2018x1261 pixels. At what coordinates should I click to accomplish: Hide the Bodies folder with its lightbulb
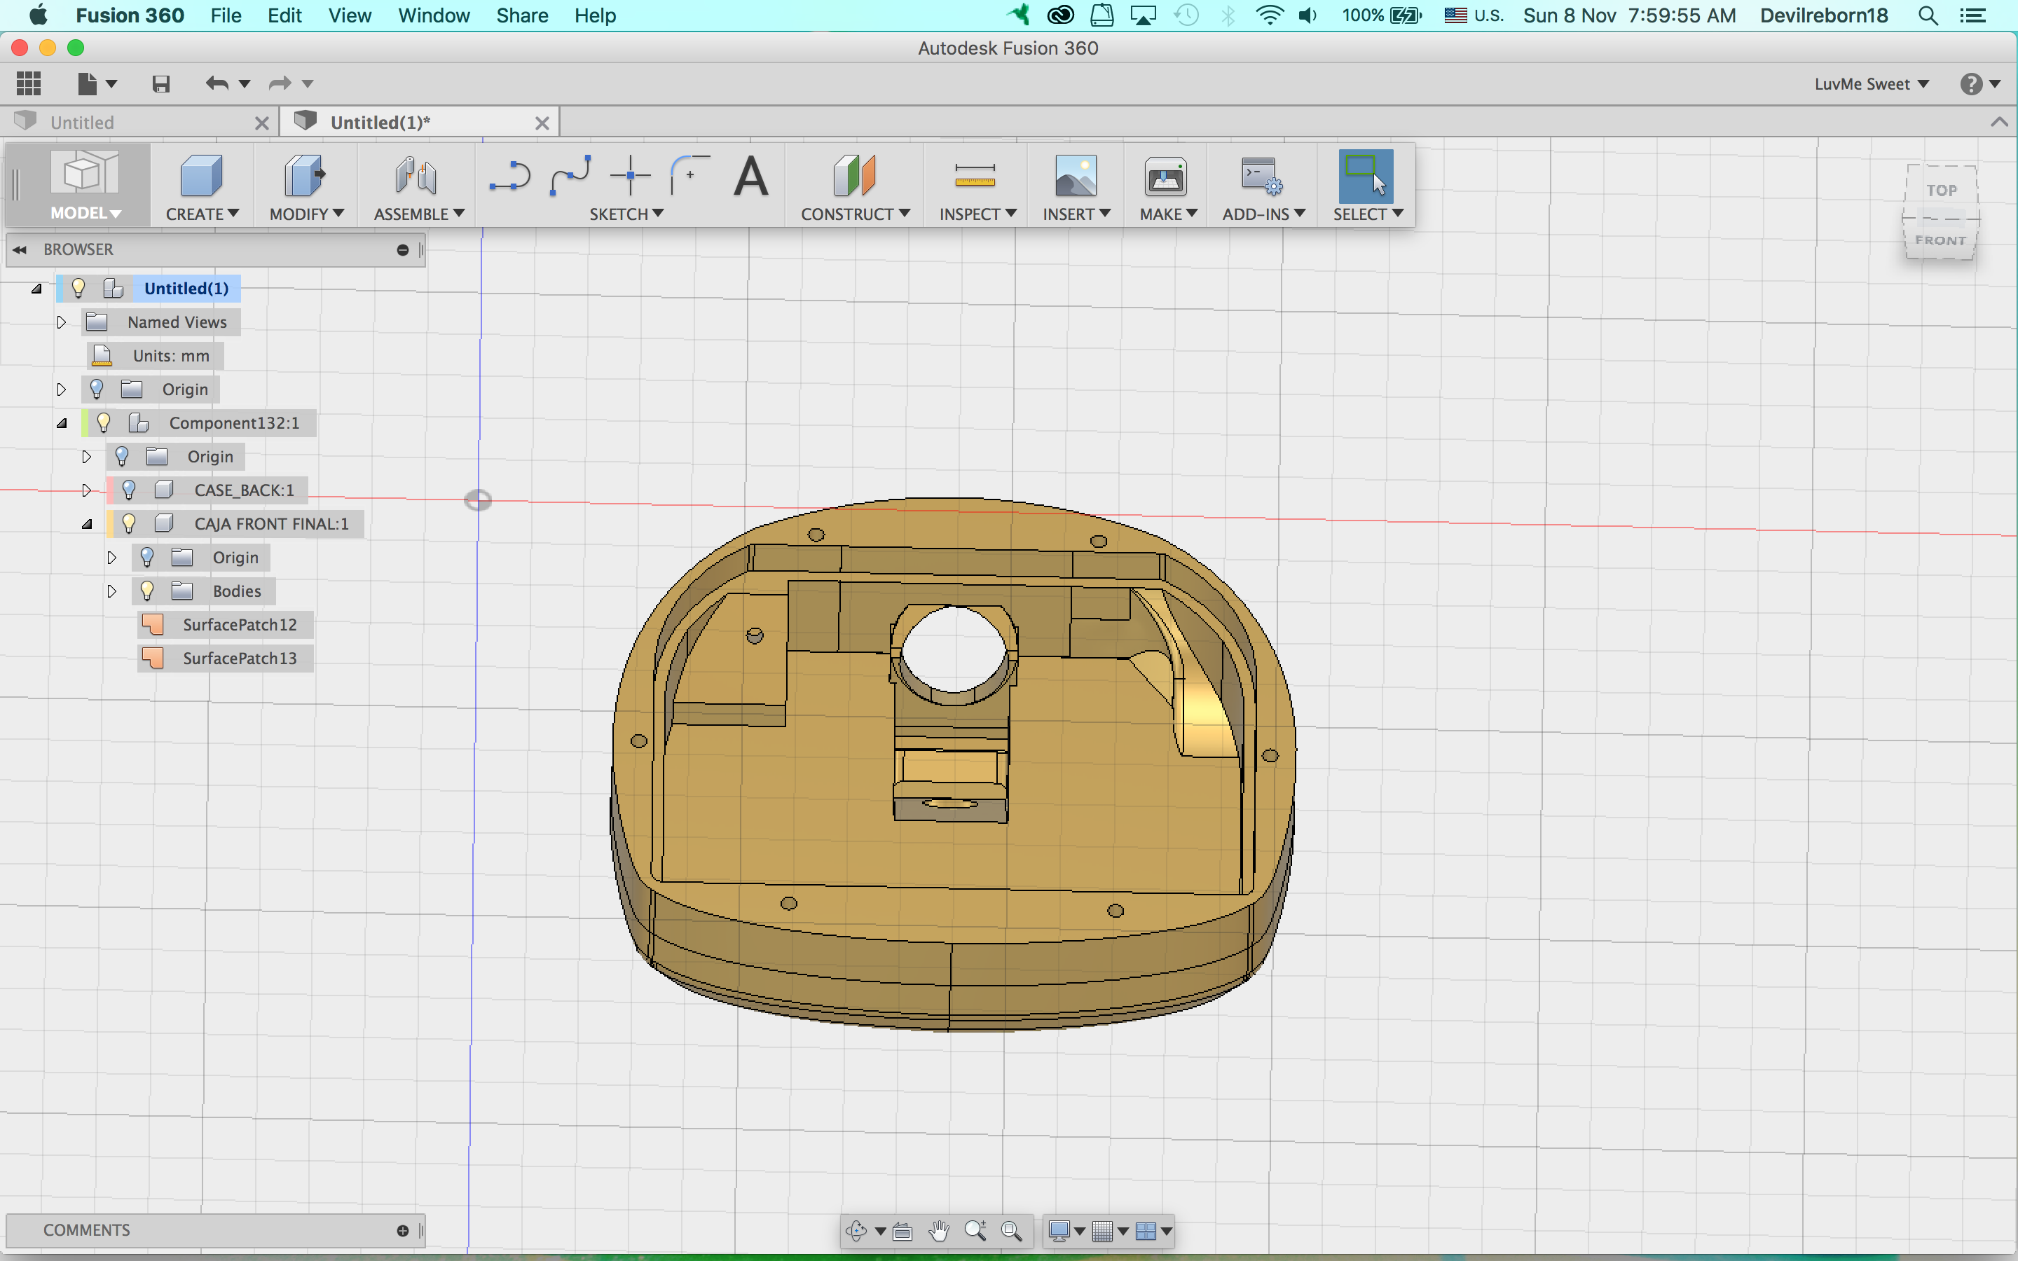click(x=148, y=591)
